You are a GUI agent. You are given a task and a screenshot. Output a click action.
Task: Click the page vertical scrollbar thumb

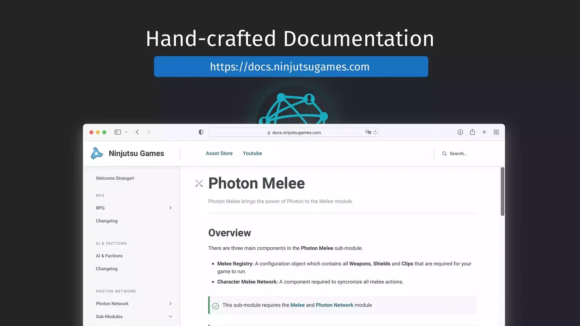[x=502, y=192]
